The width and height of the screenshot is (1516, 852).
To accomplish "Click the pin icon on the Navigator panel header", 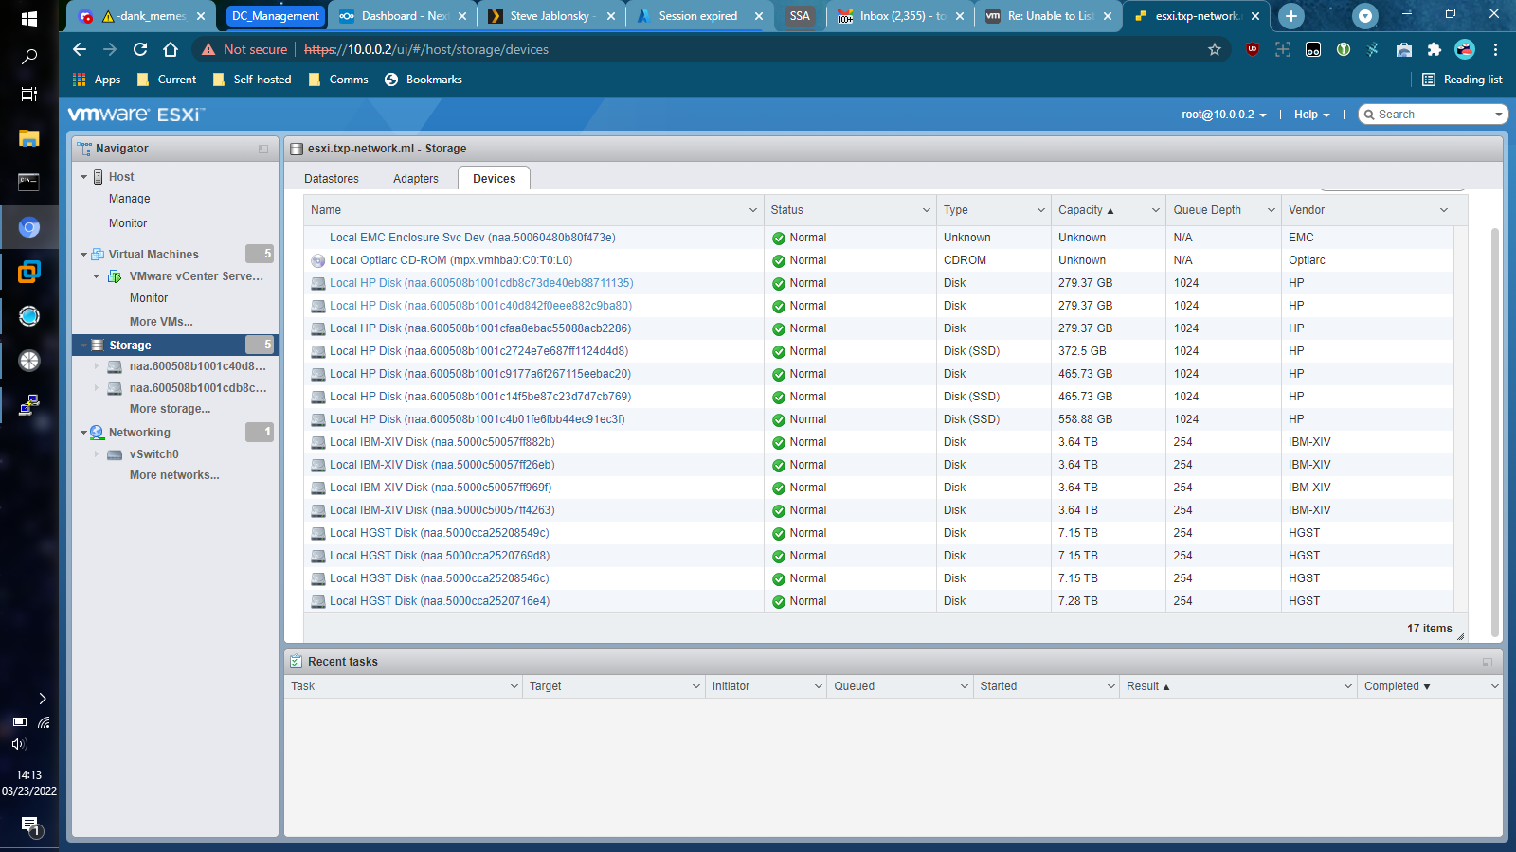I will coord(262,149).
